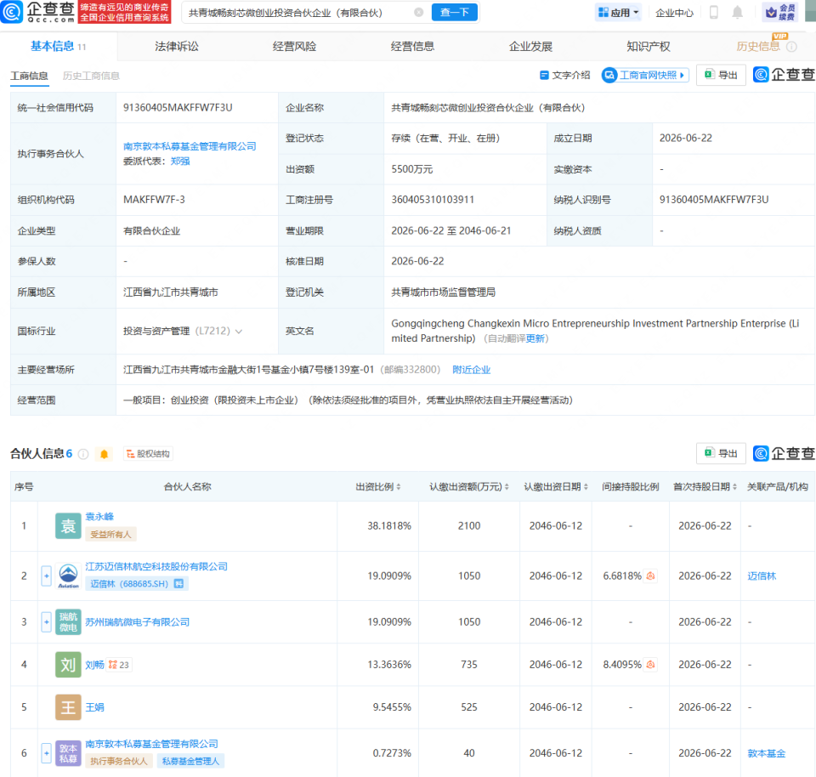Open partner 刘畅's link

point(94,665)
